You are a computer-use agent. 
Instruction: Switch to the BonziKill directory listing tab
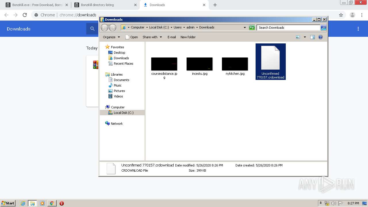point(106,5)
